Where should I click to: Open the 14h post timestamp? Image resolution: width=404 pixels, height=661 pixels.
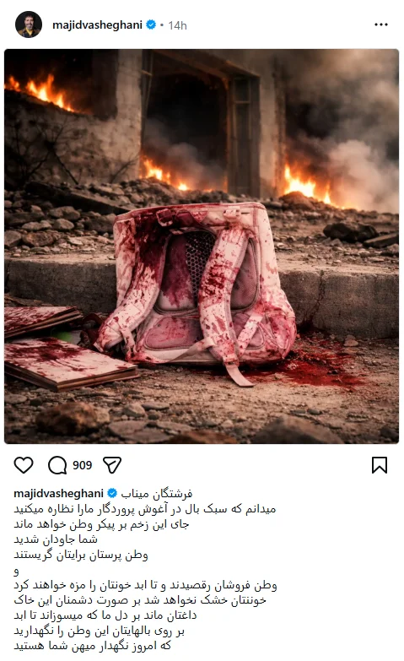pos(177,25)
